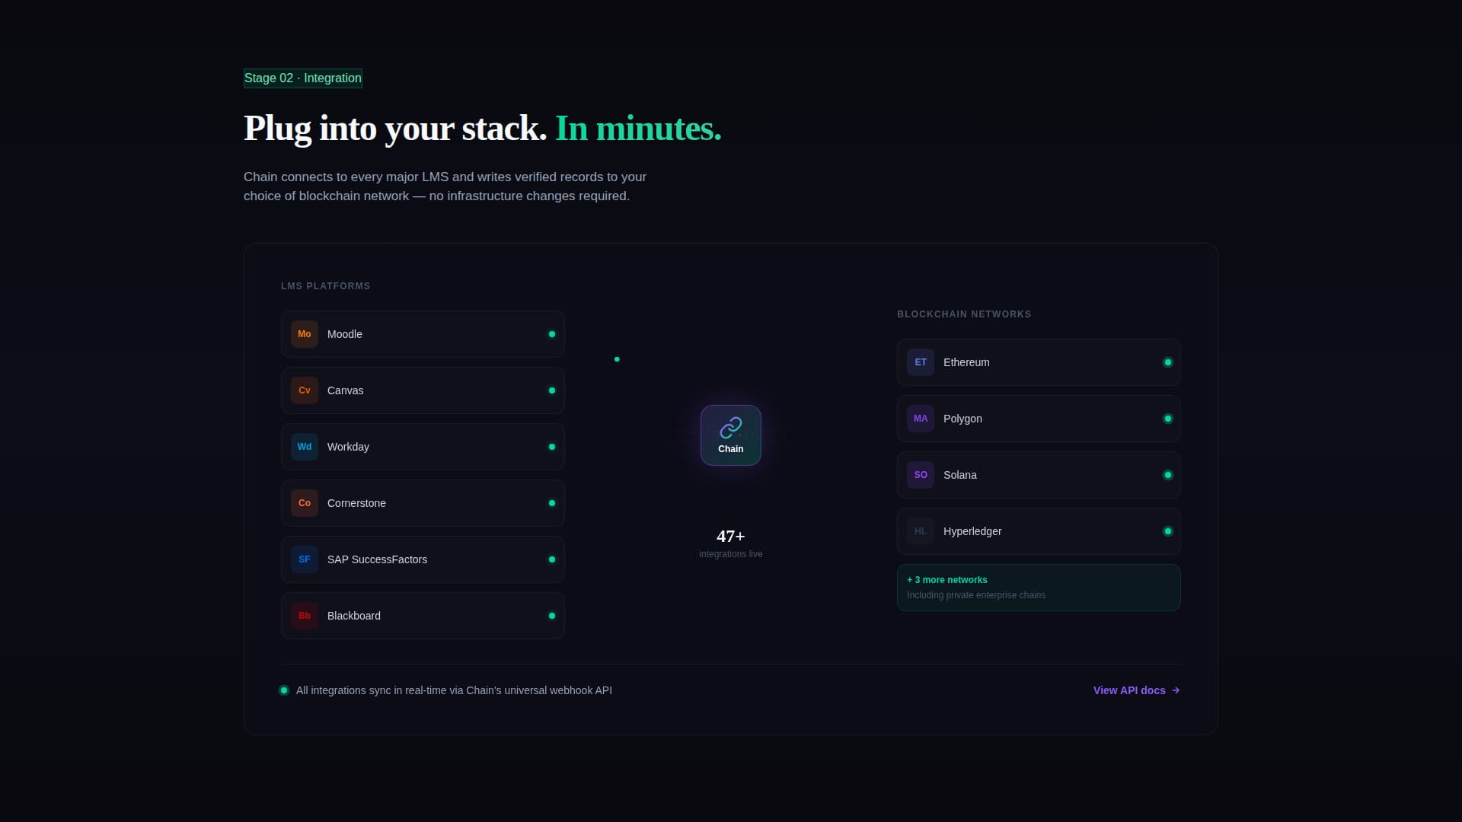Select the SAP SuccessFactors label
This screenshot has width=1462, height=822.
377,559
